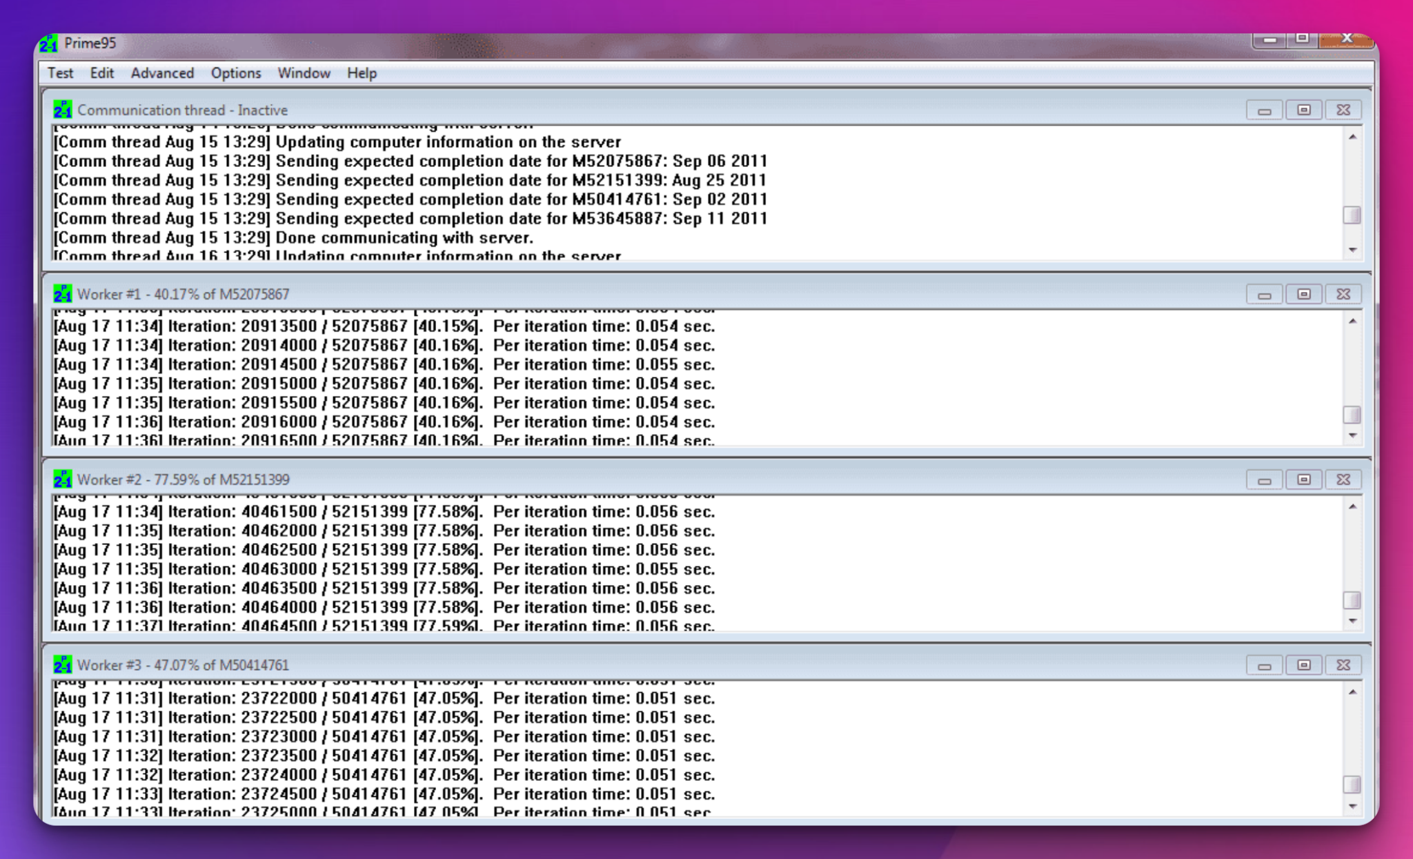1413x859 pixels.
Task: Click scroll-up arrow in Communication thread window
Action: pos(1351,137)
